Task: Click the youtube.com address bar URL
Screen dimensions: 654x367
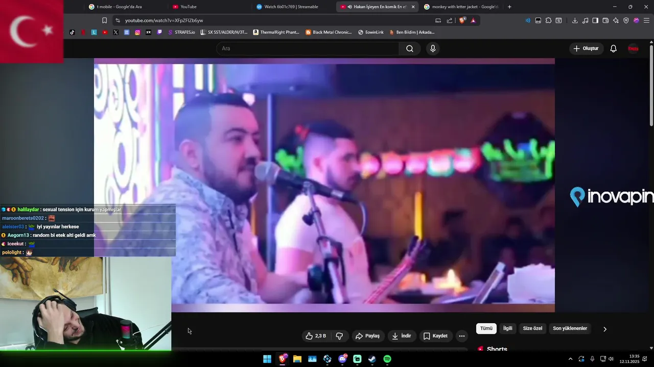Action: click(x=164, y=20)
